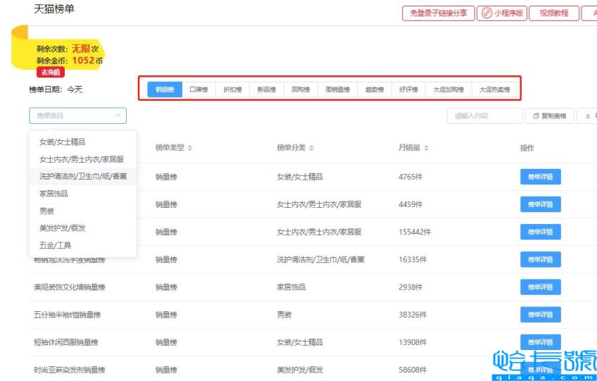Click 免登录子链接分享 button
Screen dimensions: 597x381
(438, 13)
